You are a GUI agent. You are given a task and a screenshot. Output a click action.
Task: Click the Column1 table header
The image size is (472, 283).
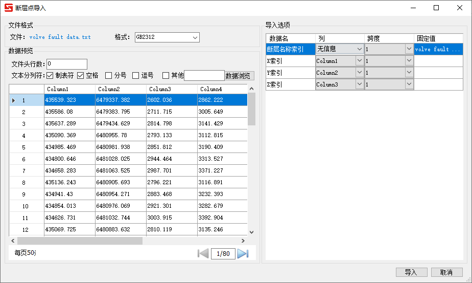(x=70, y=89)
